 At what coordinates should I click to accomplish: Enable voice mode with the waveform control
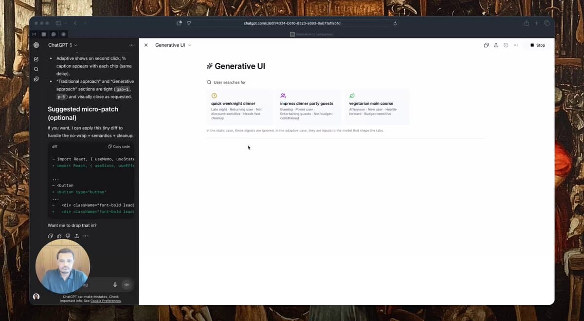[x=126, y=284]
